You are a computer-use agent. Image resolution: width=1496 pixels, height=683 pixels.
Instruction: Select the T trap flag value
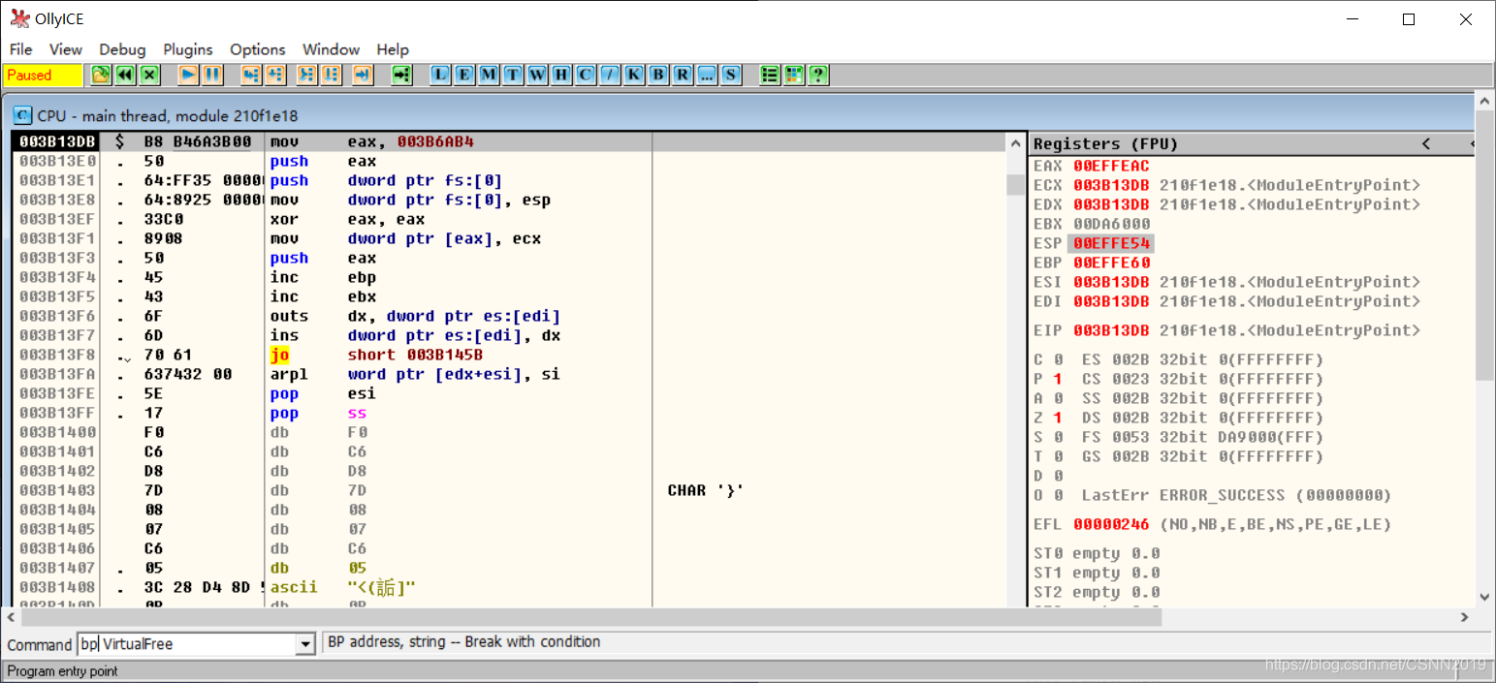(1058, 456)
